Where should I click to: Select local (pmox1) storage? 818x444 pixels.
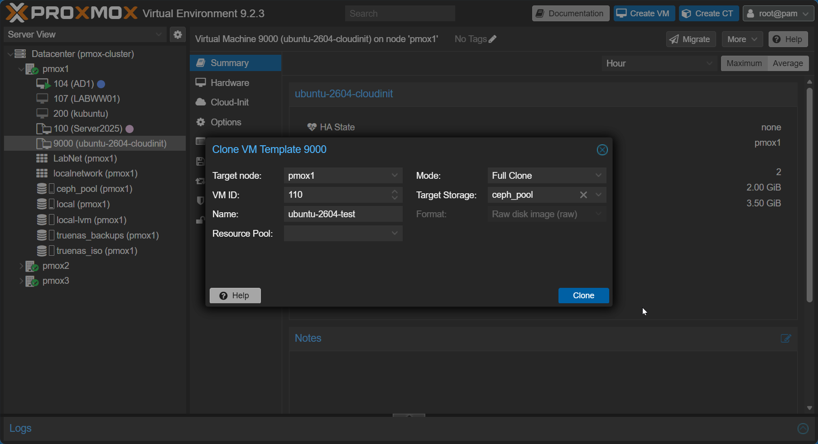[x=95, y=204]
